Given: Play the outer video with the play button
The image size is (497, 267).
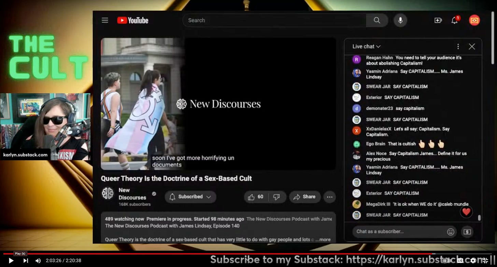Looking at the screenshot, I should pyautogui.click(x=11, y=261).
